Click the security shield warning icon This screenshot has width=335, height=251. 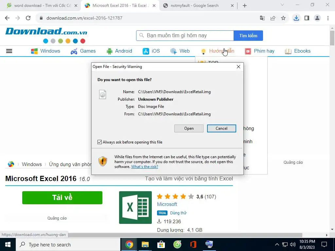point(102,161)
